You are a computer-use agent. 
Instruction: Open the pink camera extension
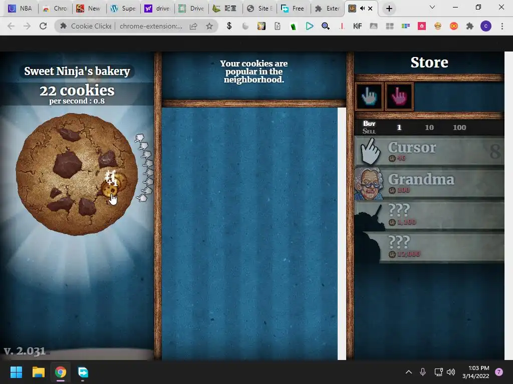[422, 26]
